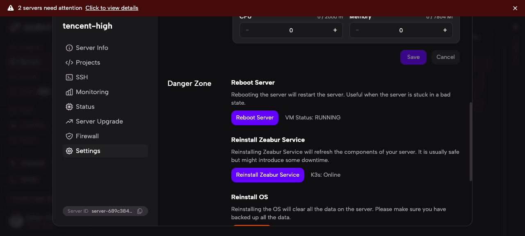This screenshot has height=236, width=525.
Task: Reboot the tencent-high server
Action: pyautogui.click(x=255, y=117)
